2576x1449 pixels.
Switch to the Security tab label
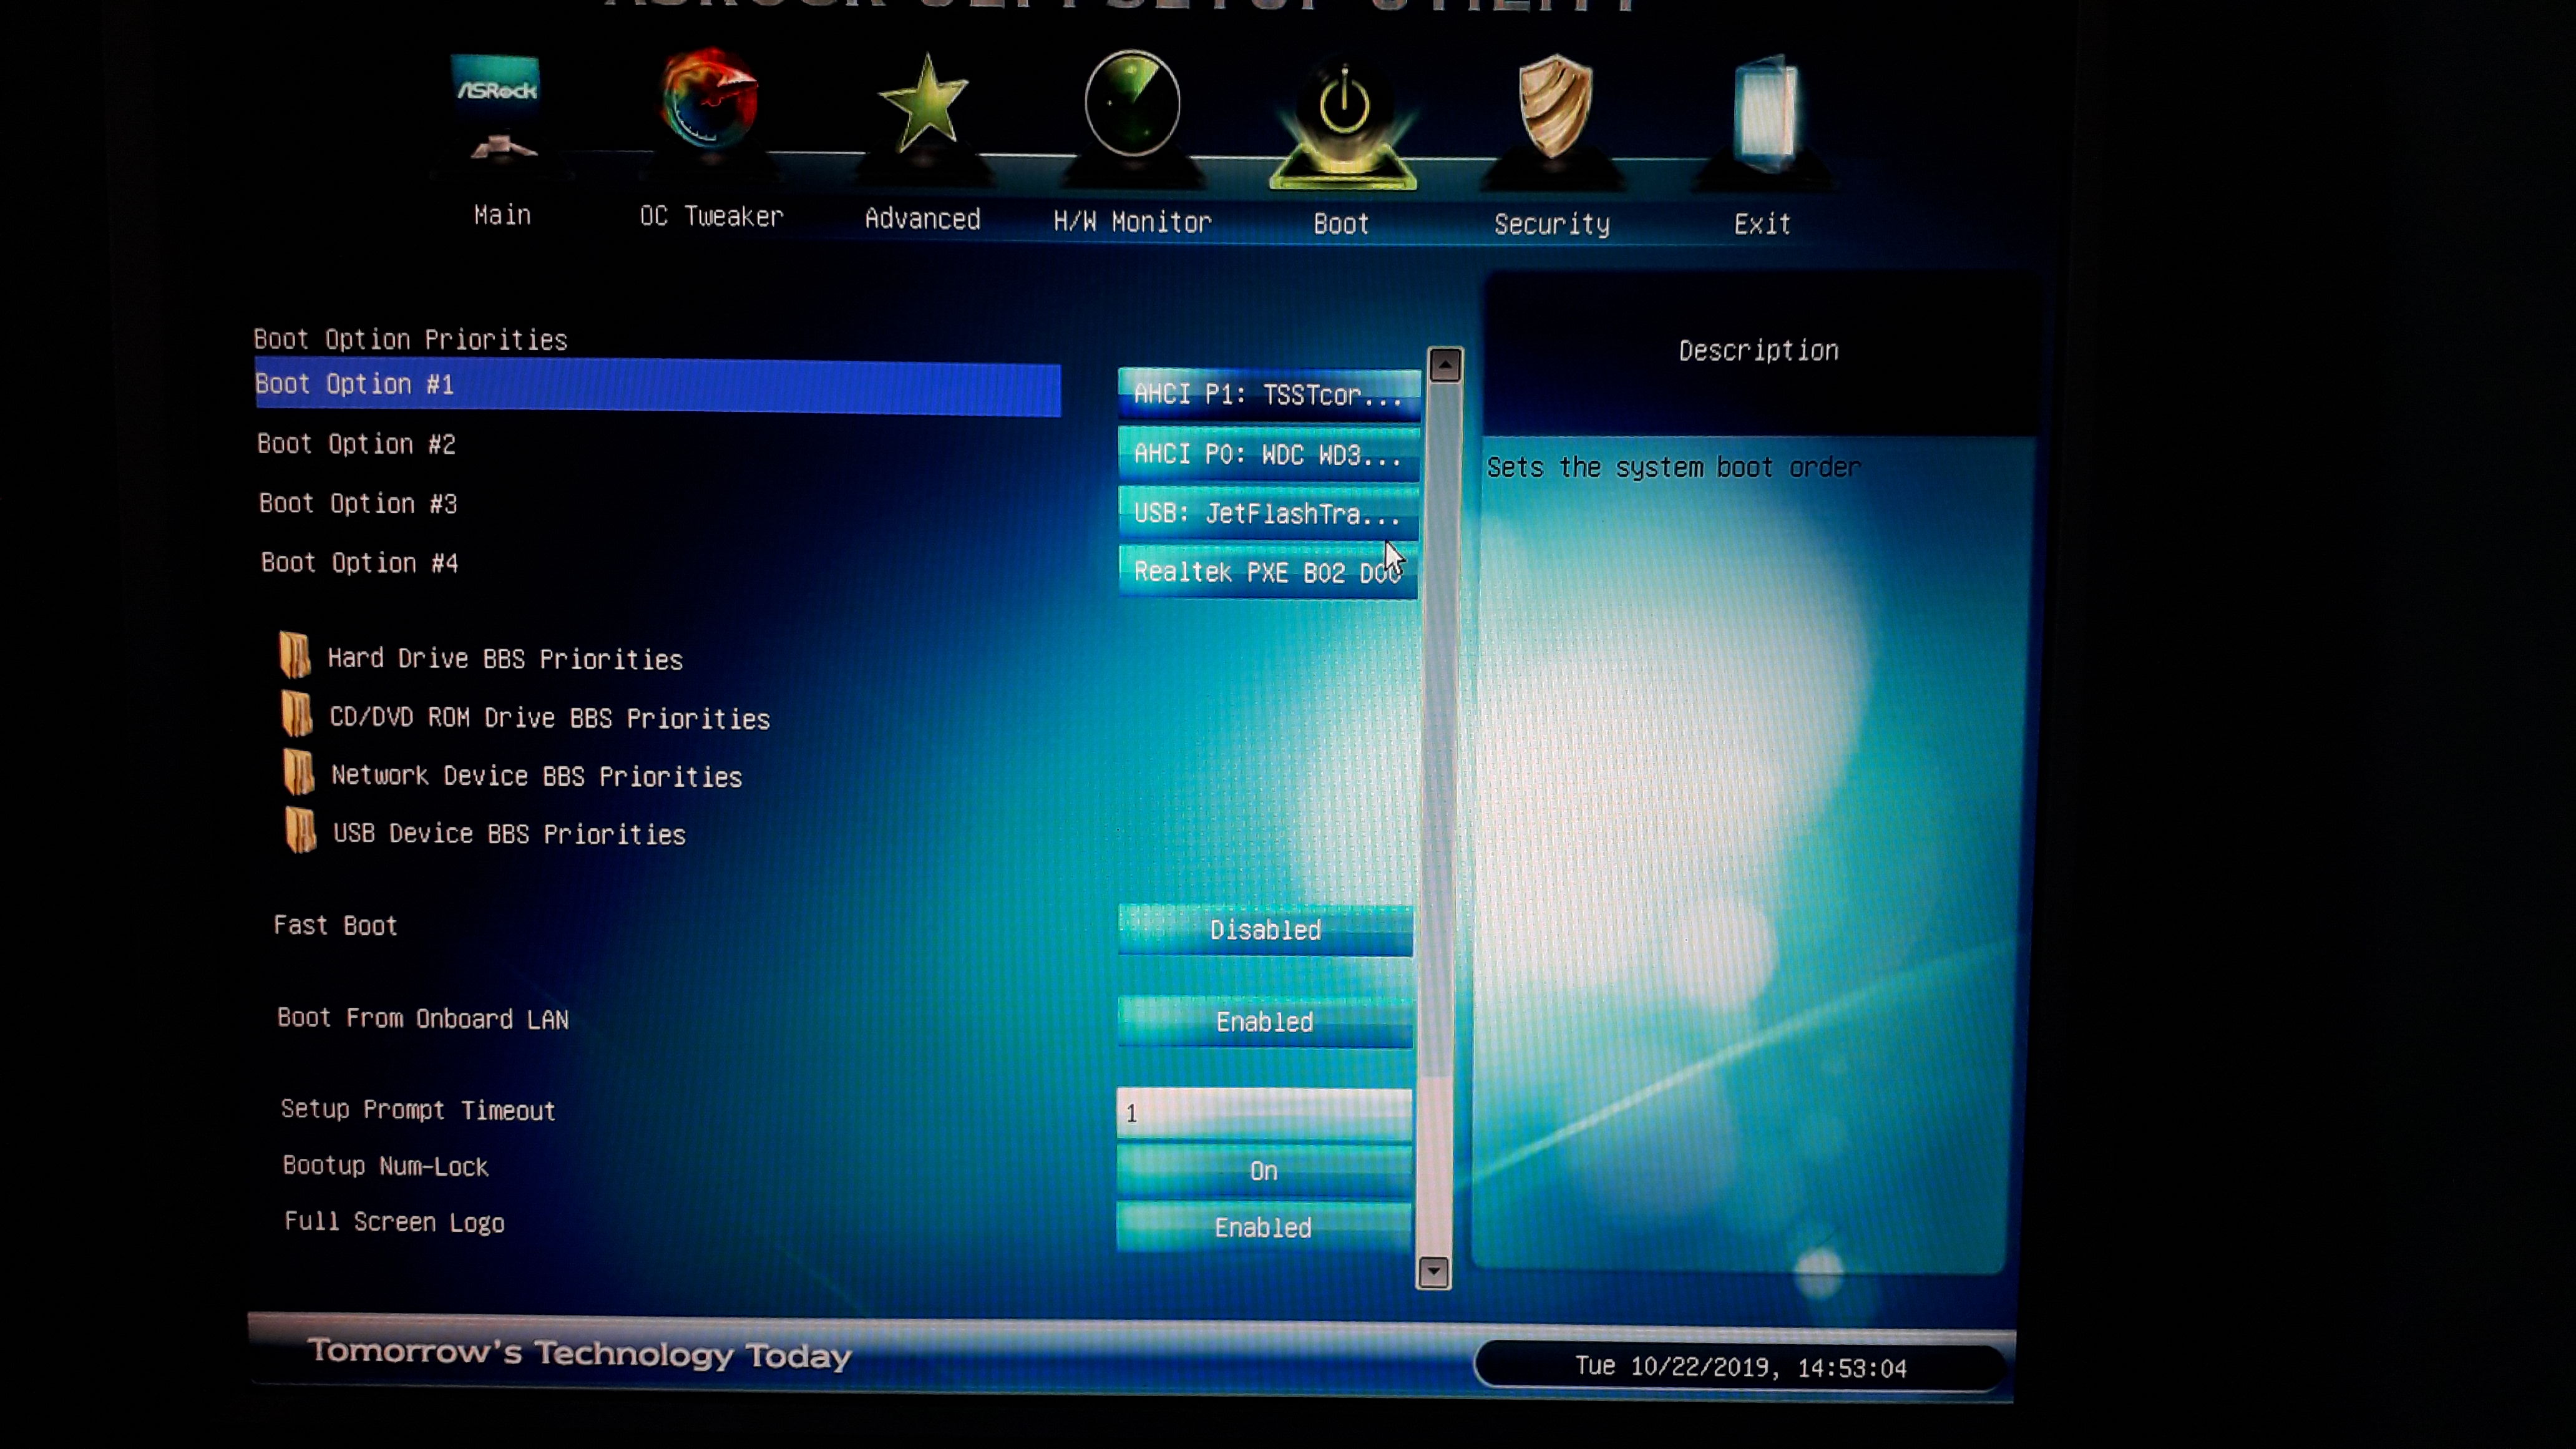tap(1552, 225)
